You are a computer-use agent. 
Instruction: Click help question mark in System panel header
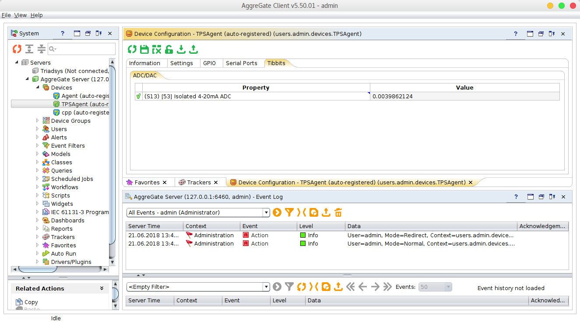coord(63,33)
